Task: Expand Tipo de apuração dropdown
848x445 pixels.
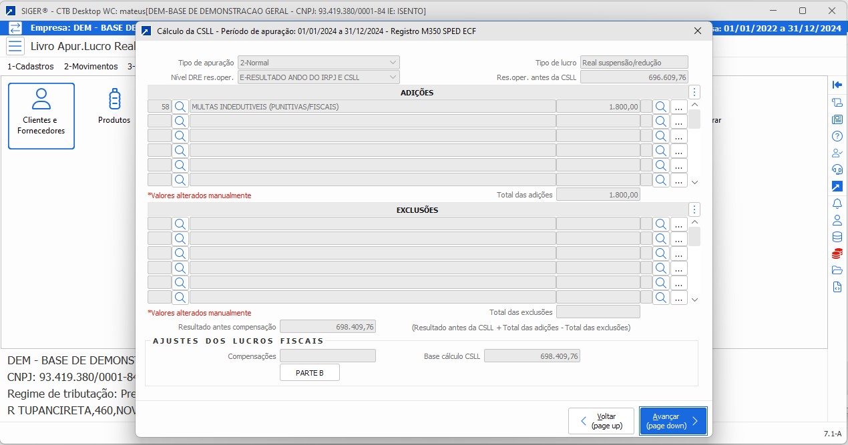Action: 392,63
